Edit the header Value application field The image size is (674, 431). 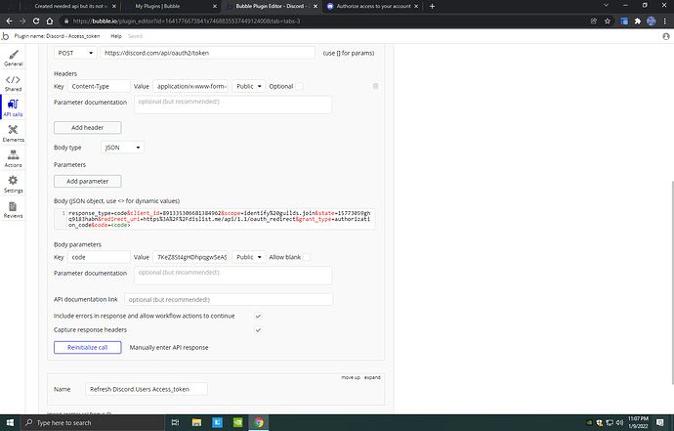click(x=190, y=86)
